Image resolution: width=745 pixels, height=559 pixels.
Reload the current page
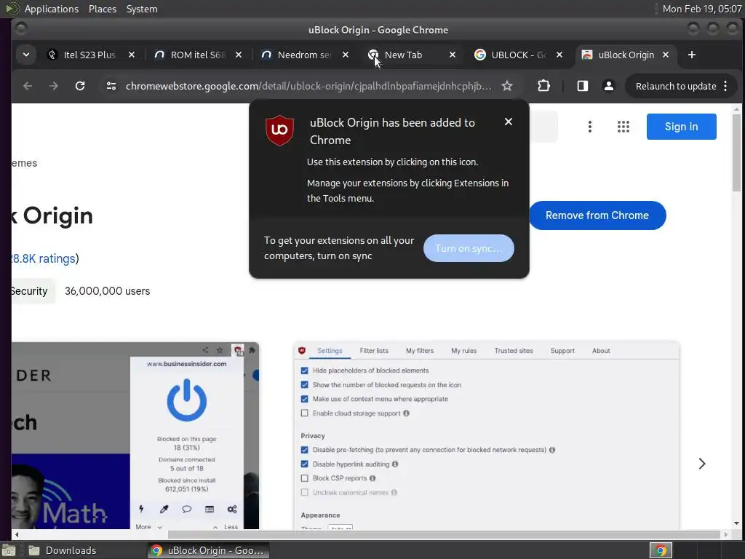point(80,86)
